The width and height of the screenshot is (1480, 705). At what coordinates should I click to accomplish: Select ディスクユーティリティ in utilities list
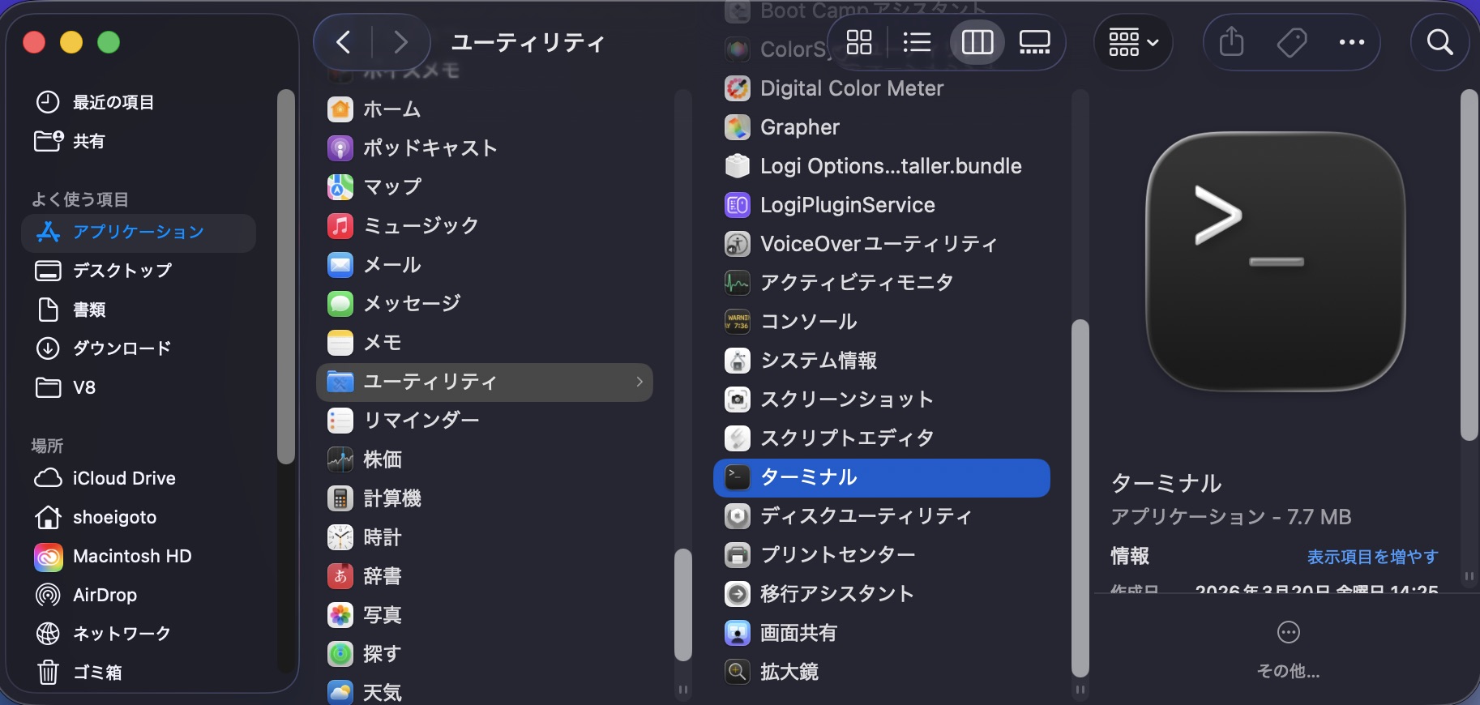[882, 516]
